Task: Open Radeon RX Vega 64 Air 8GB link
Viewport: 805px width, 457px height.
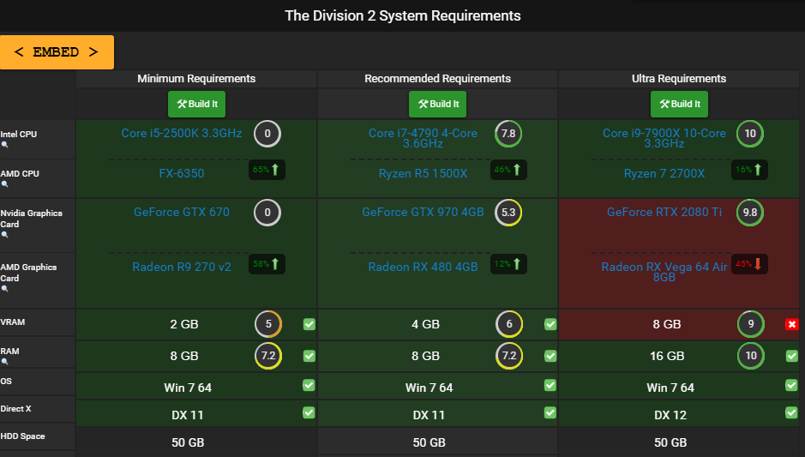Action: coord(664,272)
